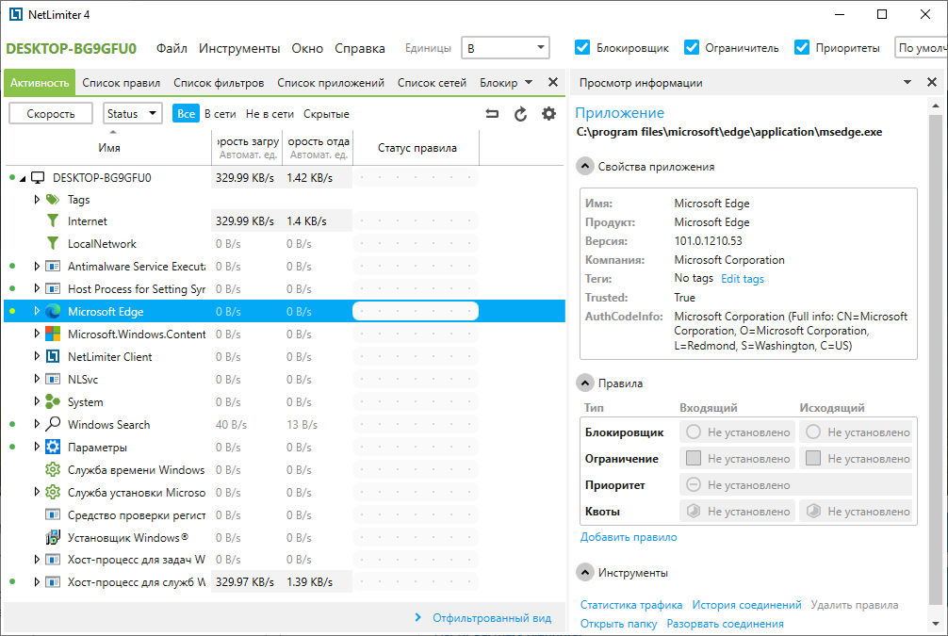Click Служба установки Microsoft gear icon

53,493
